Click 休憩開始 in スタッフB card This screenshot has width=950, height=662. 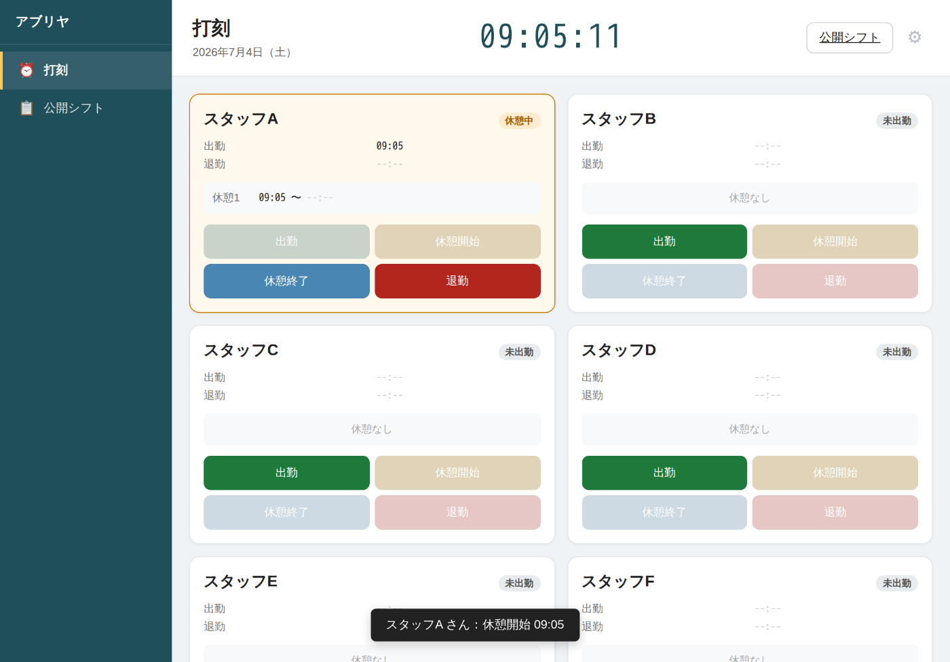[x=835, y=241]
